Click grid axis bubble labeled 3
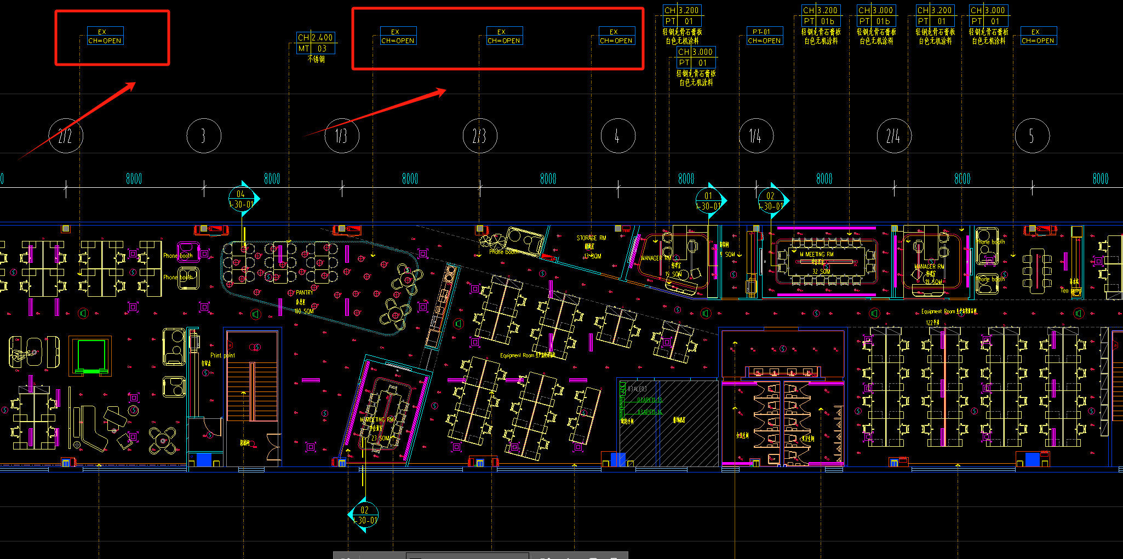Viewport: 1123px width, 559px height. tap(204, 136)
